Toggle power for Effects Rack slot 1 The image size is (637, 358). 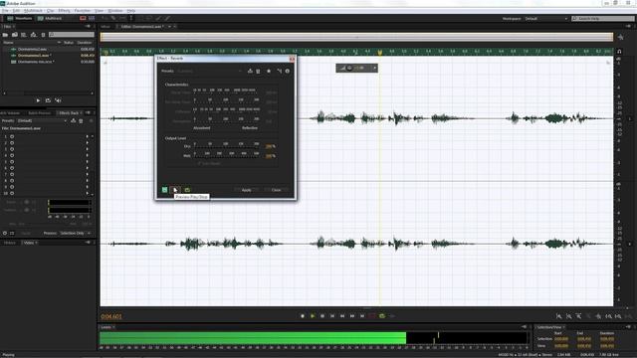(12, 137)
